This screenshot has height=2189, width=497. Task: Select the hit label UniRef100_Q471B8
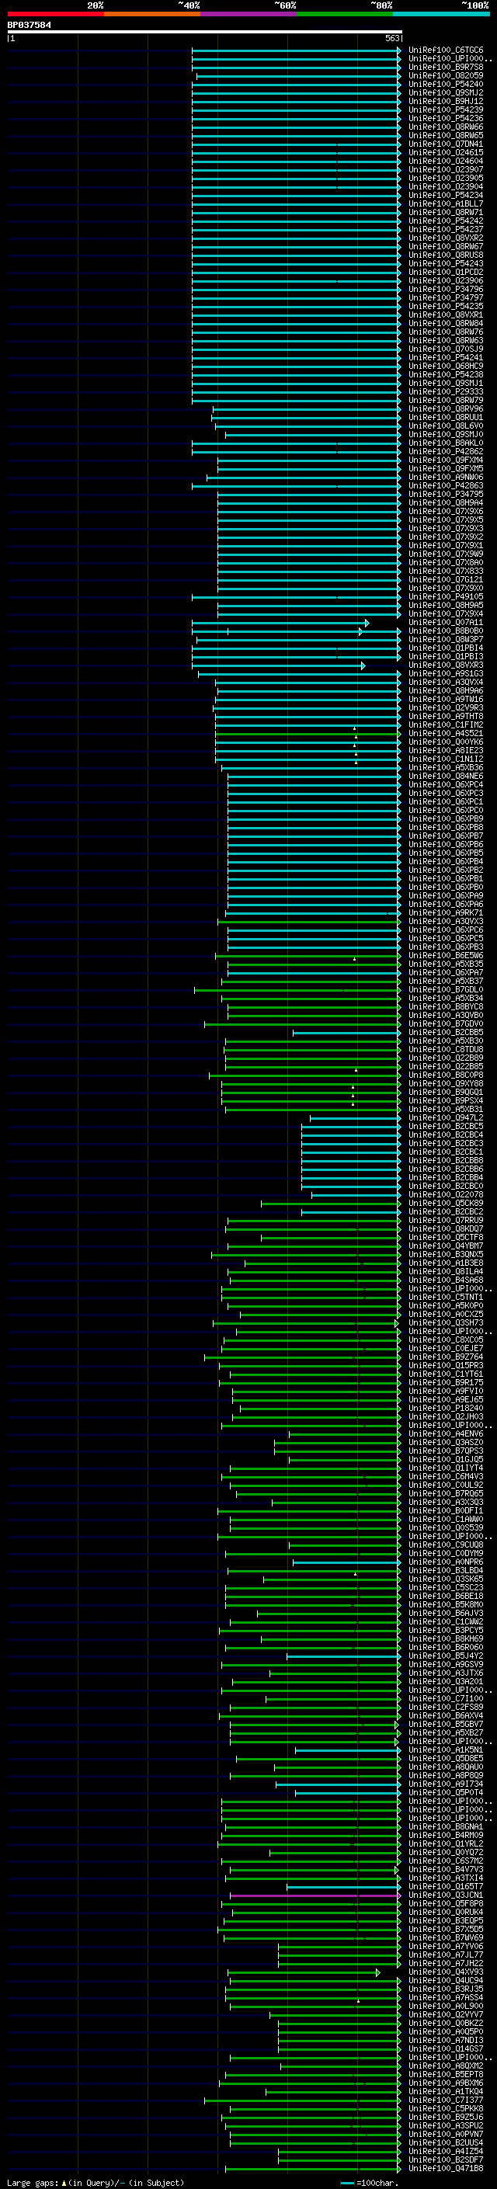point(446,2169)
